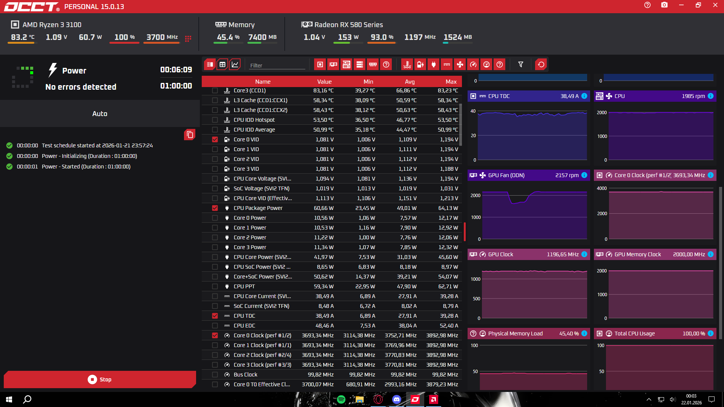Stop the running power test
This screenshot has width=724, height=407.
click(100, 379)
